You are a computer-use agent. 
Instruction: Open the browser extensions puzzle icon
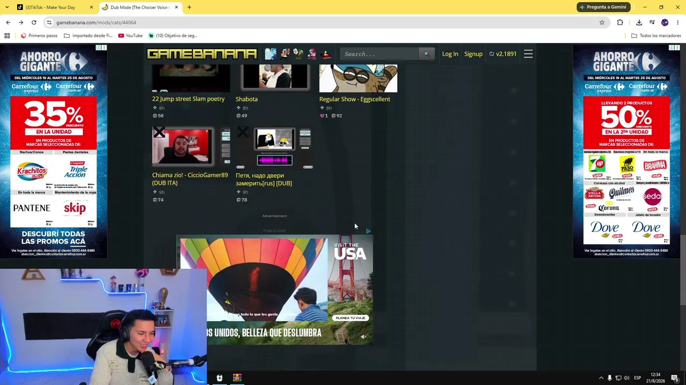[x=620, y=22]
